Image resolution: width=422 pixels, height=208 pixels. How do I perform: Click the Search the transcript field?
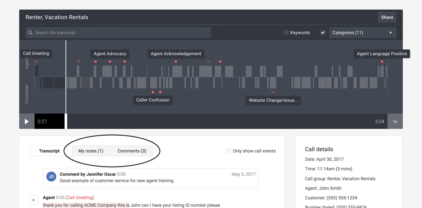pyautogui.click(x=121, y=33)
